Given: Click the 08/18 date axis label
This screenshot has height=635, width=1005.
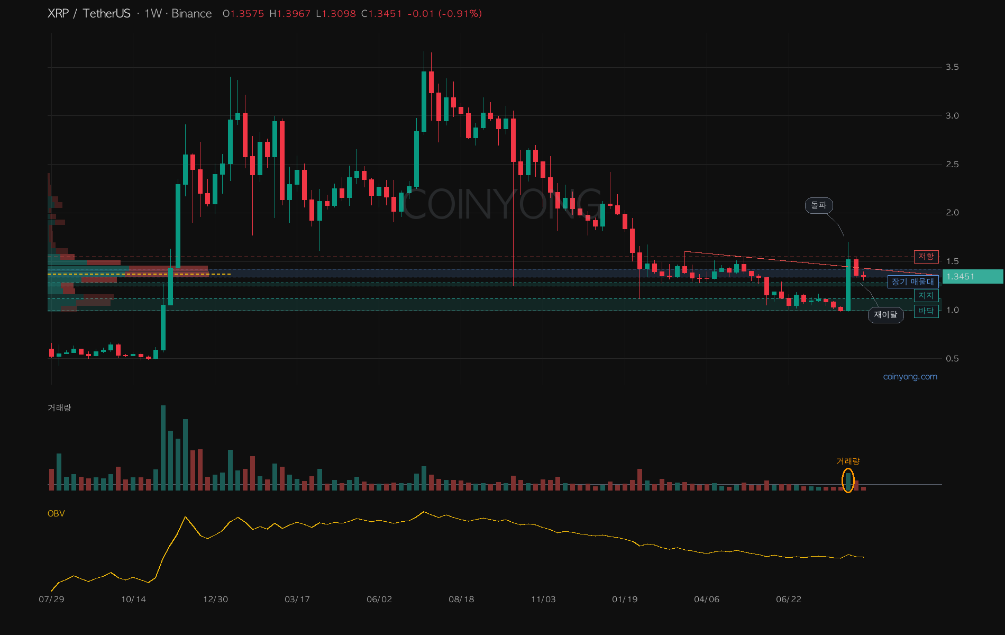Looking at the screenshot, I should [461, 599].
